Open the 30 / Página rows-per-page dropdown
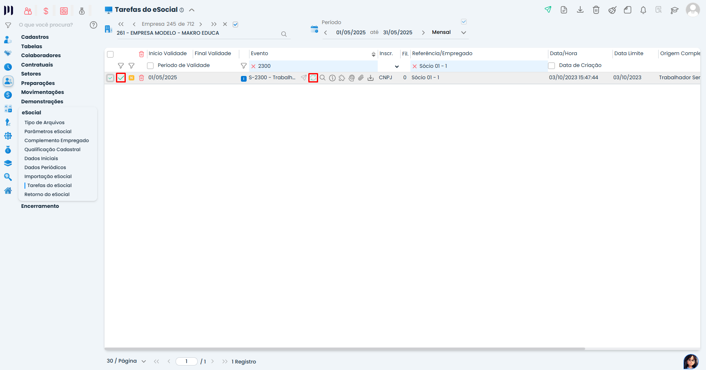 [x=144, y=361]
